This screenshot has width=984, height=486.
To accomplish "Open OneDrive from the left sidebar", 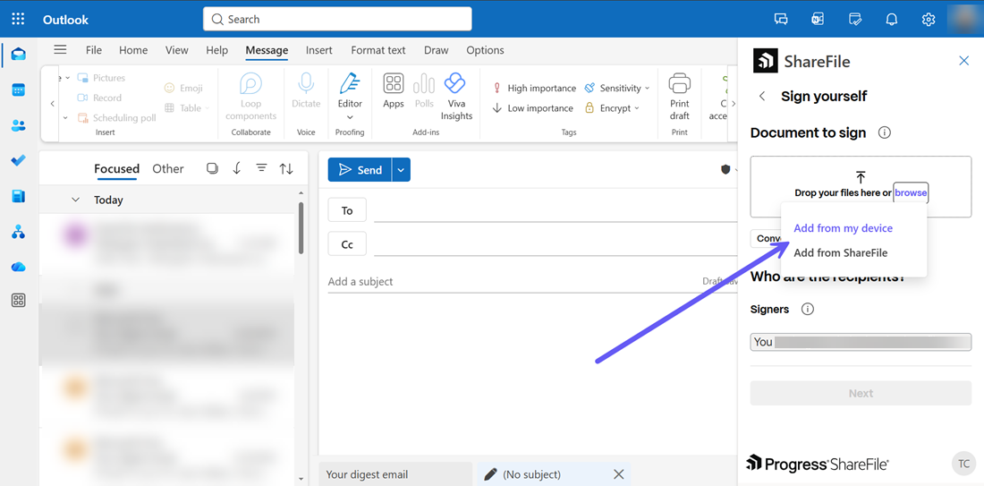I will pyautogui.click(x=18, y=267).
